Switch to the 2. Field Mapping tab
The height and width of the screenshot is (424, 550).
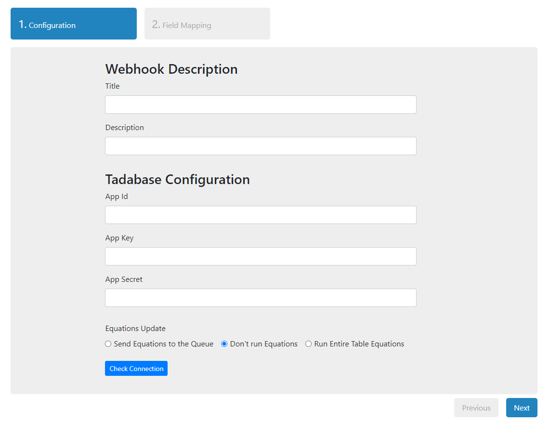coord(207,24)
